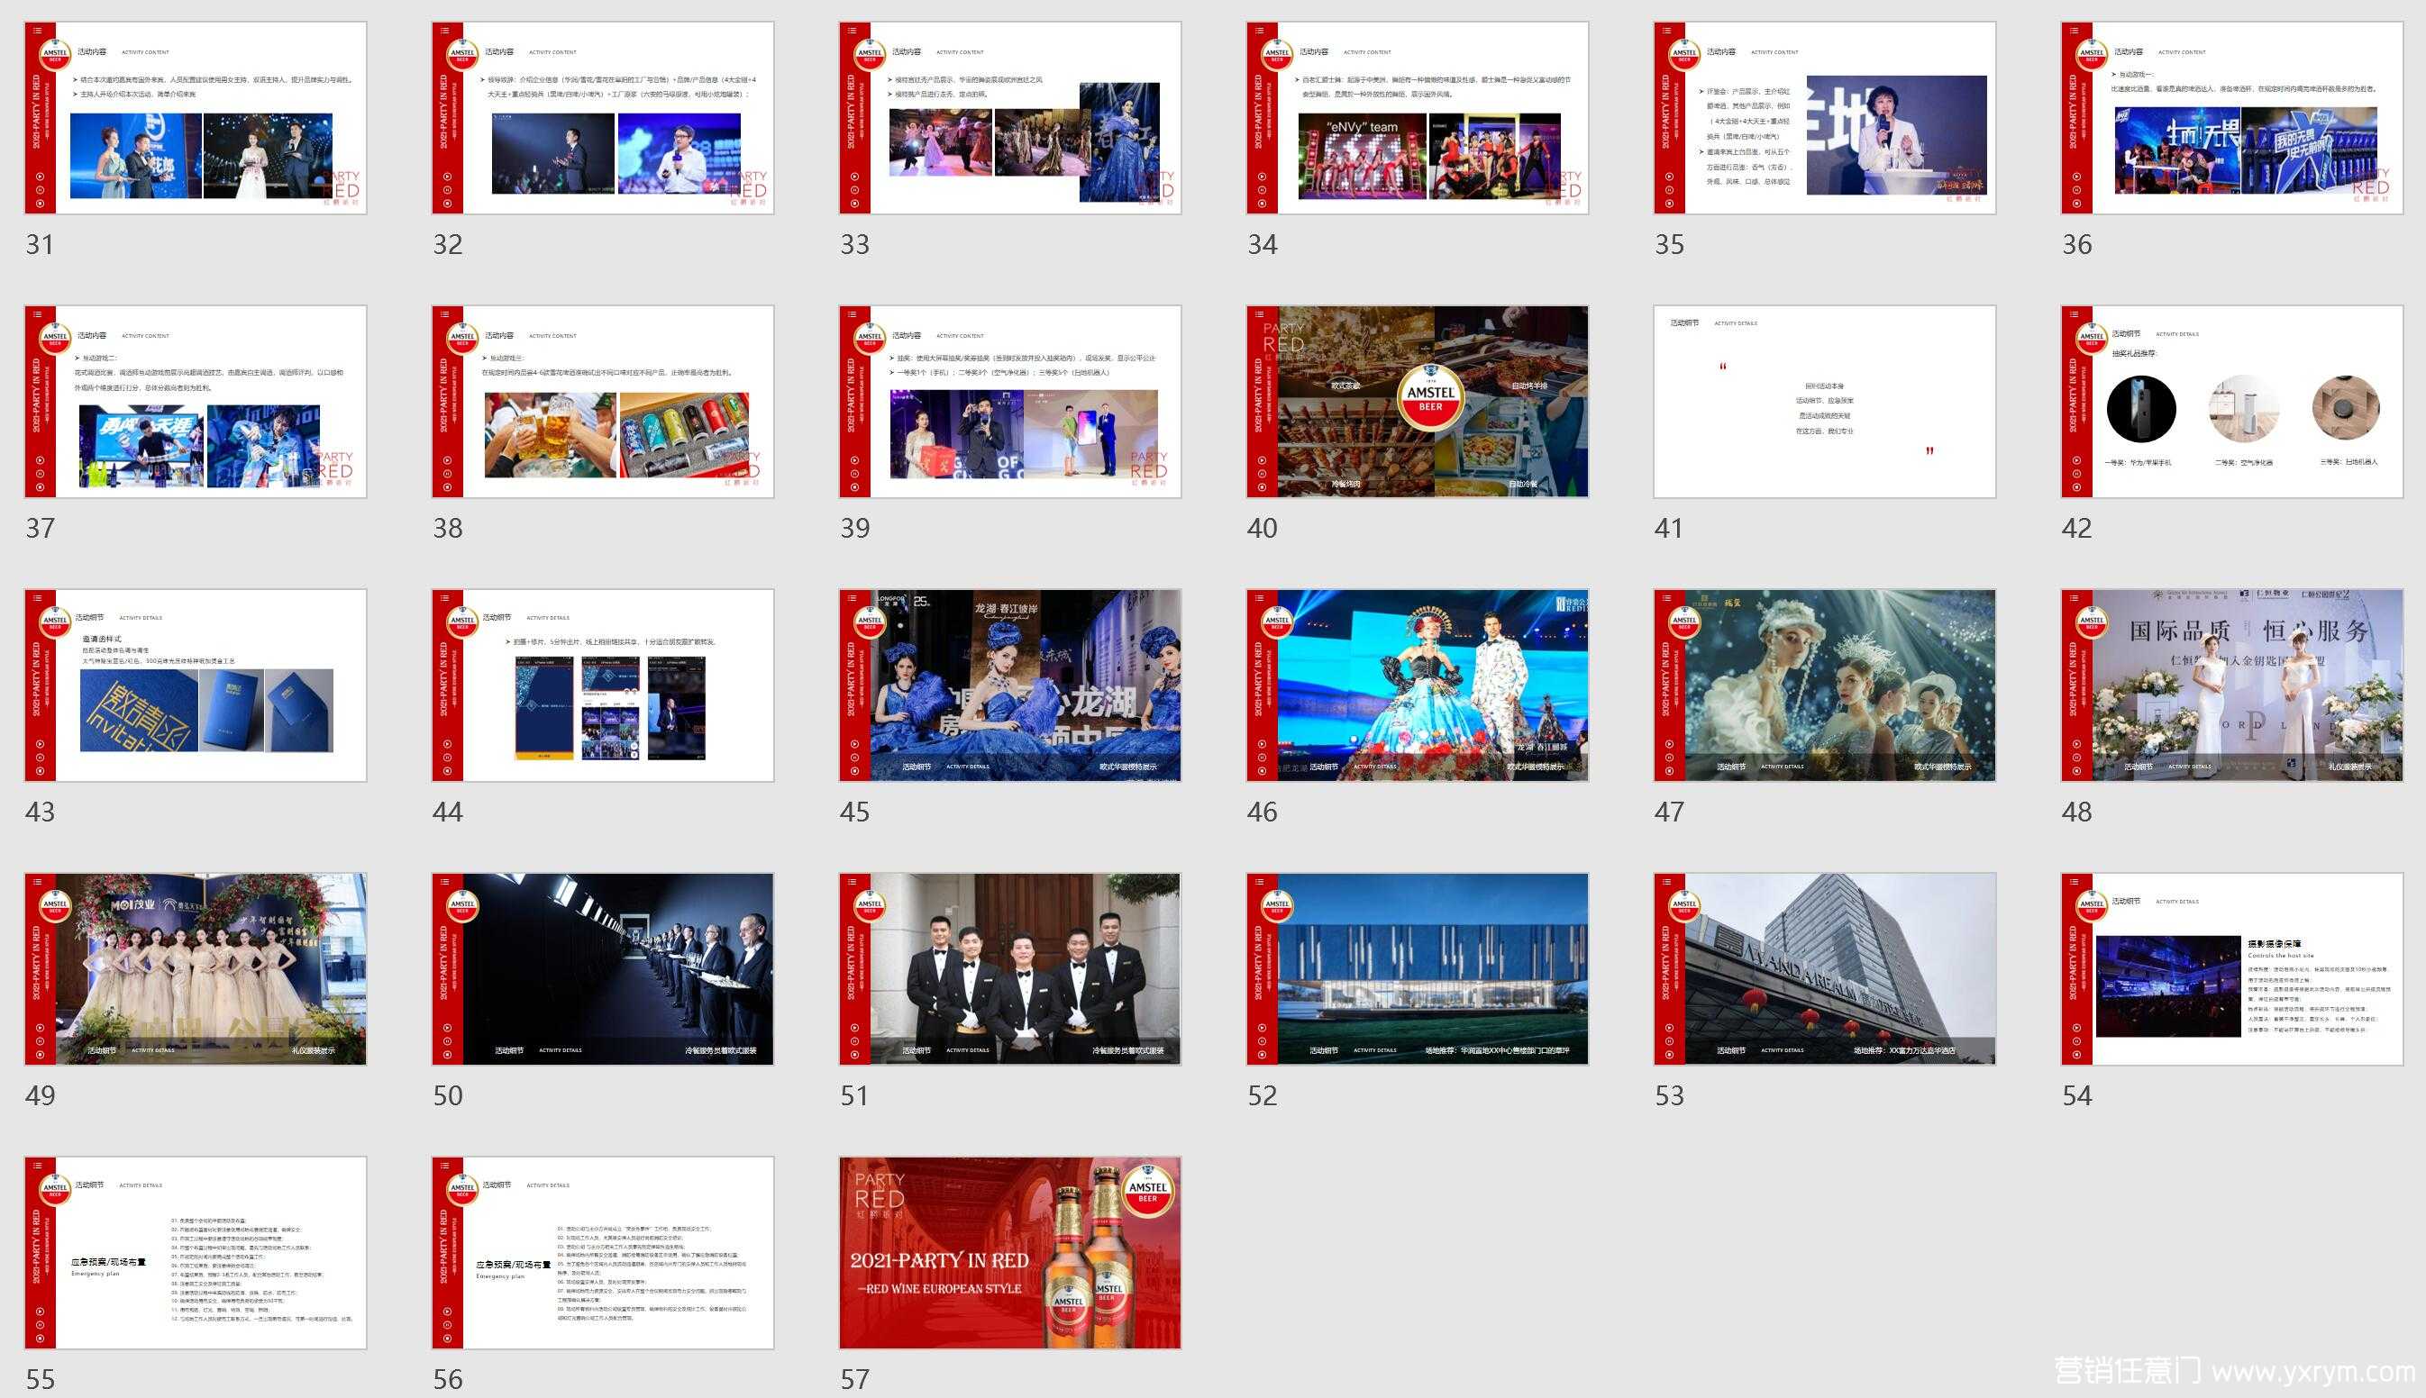Click Amstel logo on slide 57
2426x1398 pixels.
click(1148, 1191)
